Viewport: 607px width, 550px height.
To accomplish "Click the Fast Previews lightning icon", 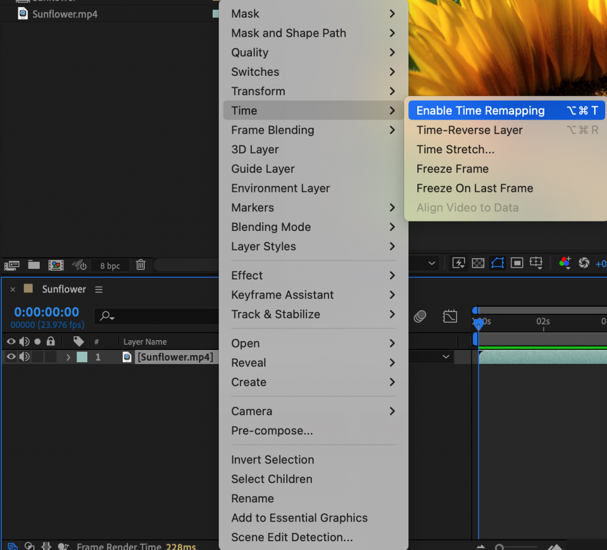I will (x=458, y=262).
